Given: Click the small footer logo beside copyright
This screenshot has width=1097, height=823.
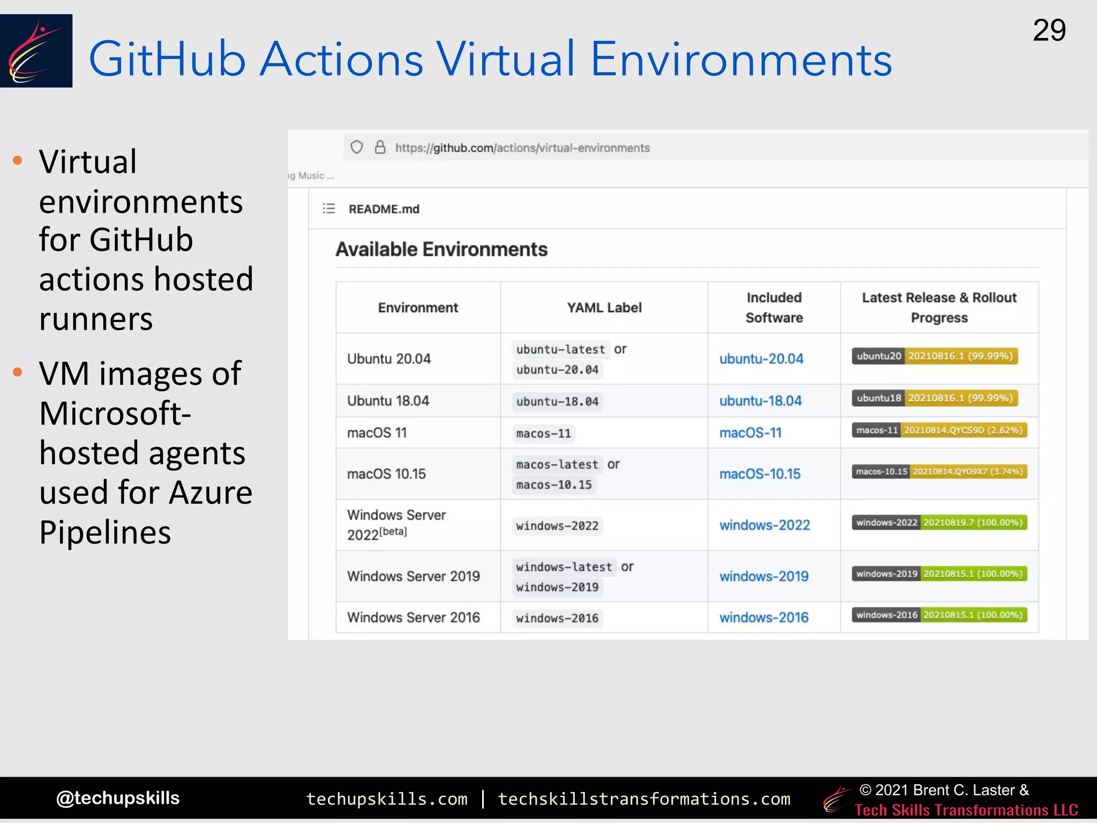Looking at the screenshot, I should click(837, 798).
